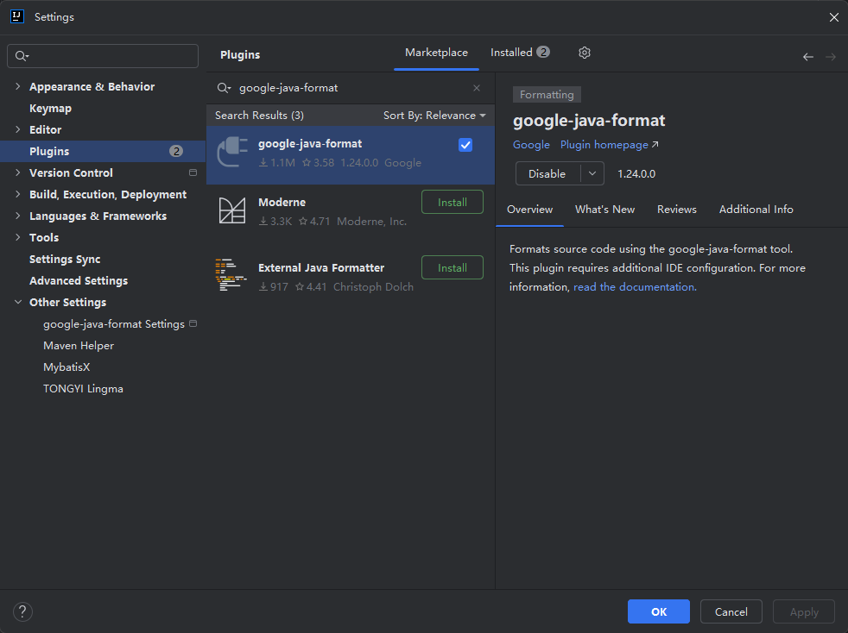Open MybatisX settings

(x=103, y=367)
